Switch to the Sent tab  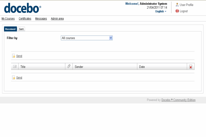point(21,29)
